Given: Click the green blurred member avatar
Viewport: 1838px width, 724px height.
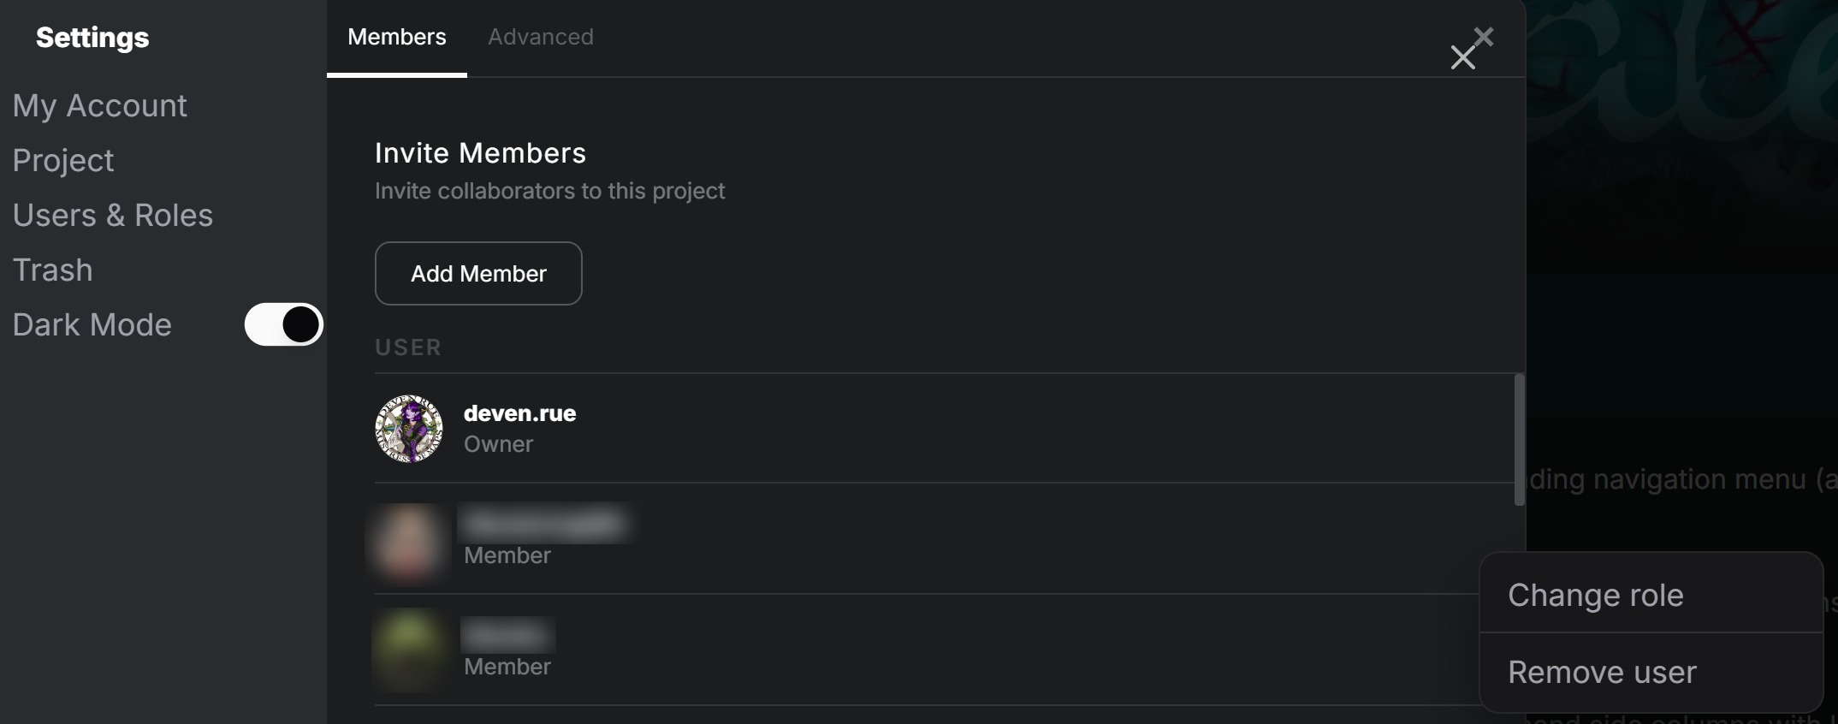Looking at the screenshot, I should click(410, 650).
